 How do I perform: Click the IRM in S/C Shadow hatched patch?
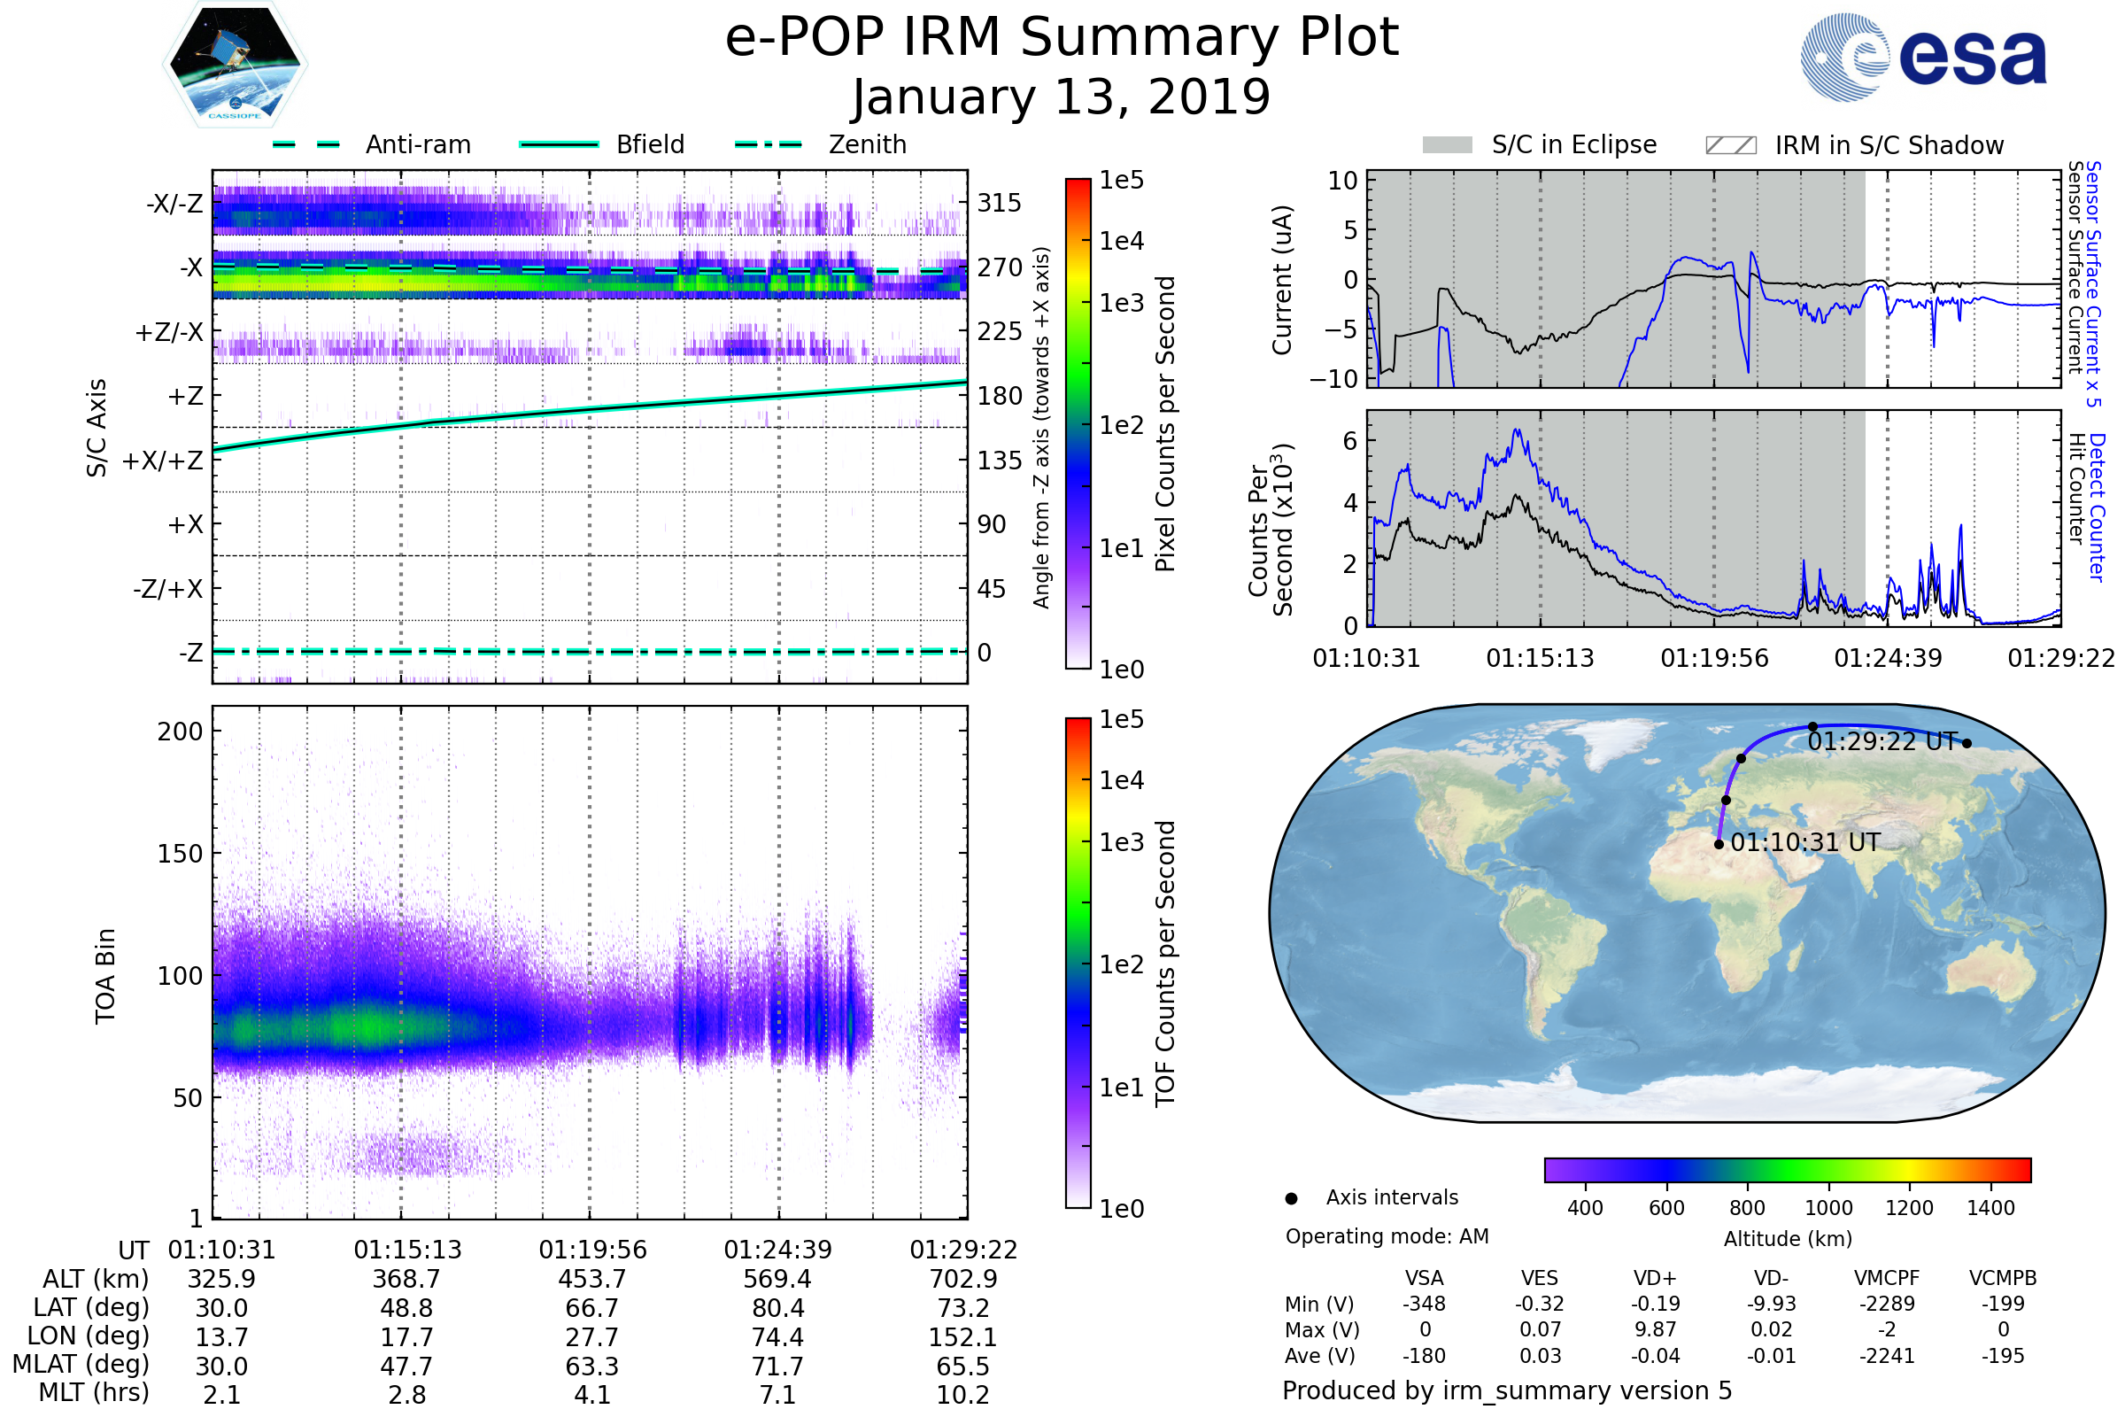tap(1730, 145)
